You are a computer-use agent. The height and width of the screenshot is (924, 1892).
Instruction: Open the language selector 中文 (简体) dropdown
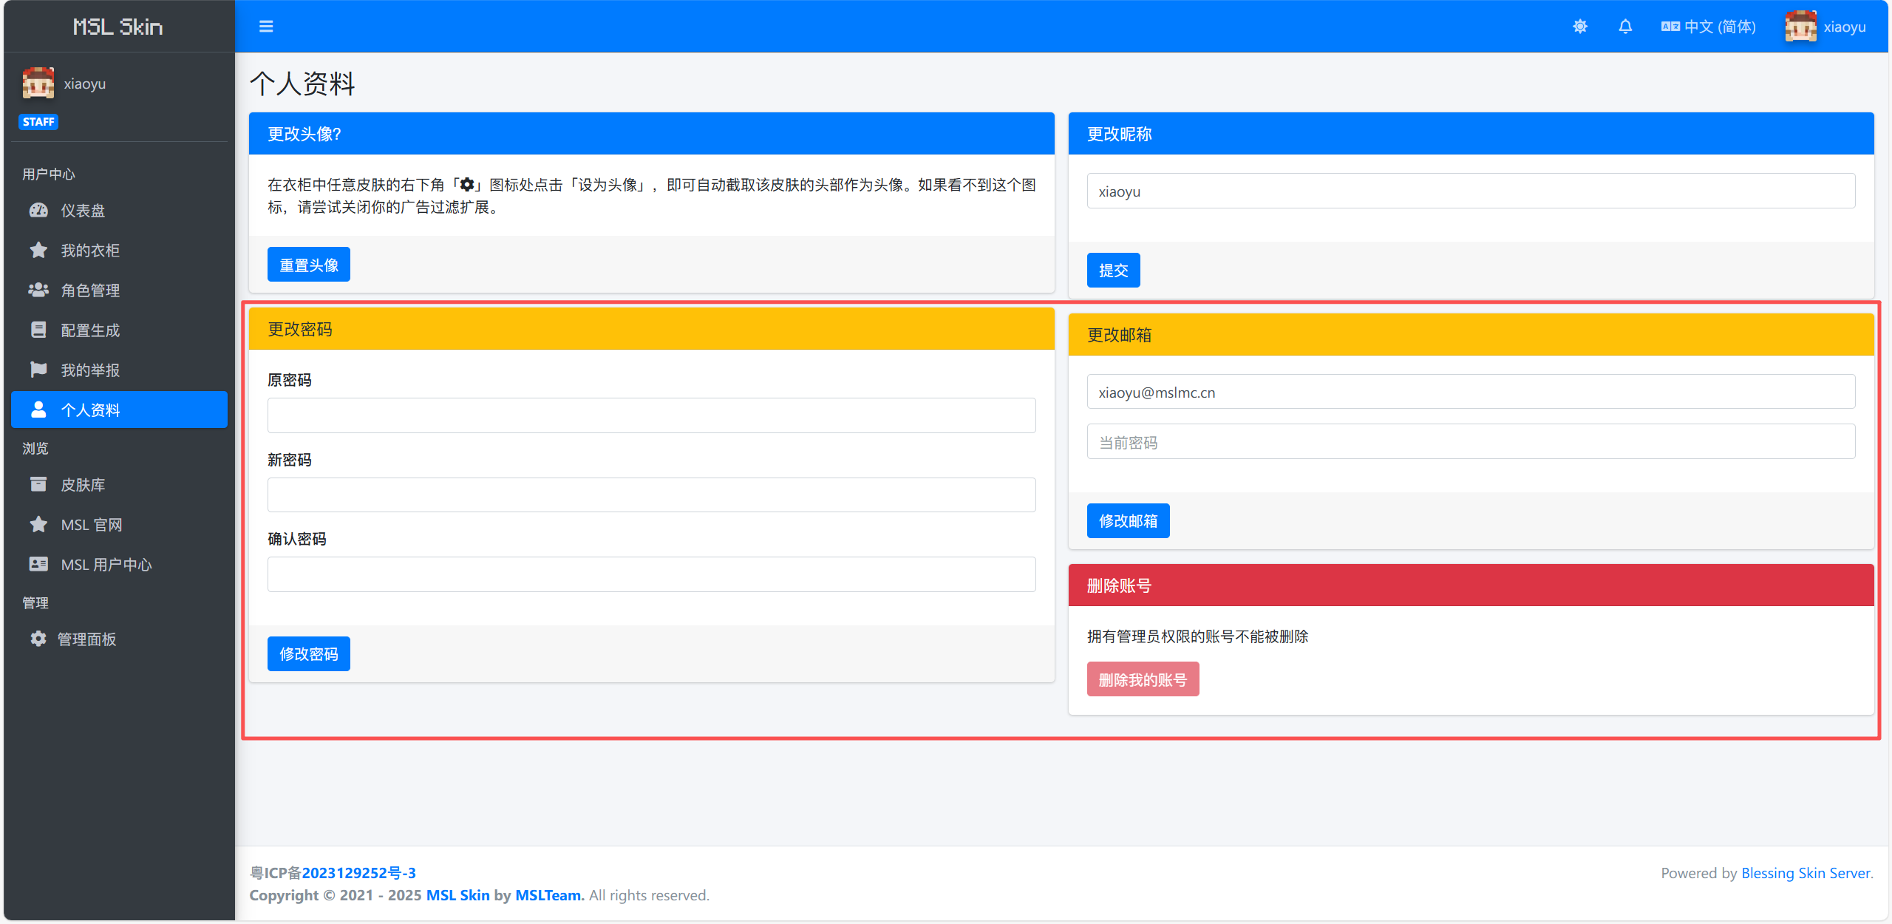[1708, 27]
